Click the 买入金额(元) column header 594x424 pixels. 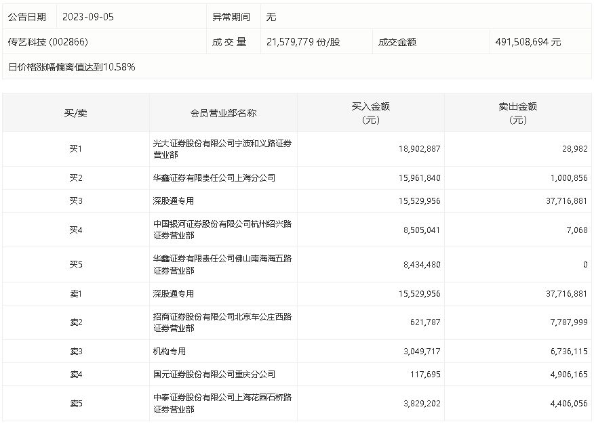(x=370, y=113)
